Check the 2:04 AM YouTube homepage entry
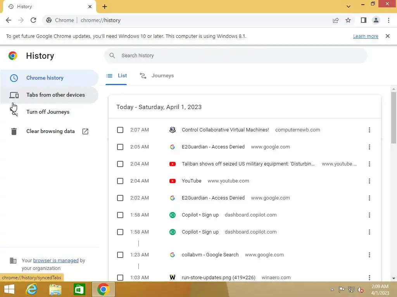The height and width of the screenshot is (297, 397). [x=120, y=181]
